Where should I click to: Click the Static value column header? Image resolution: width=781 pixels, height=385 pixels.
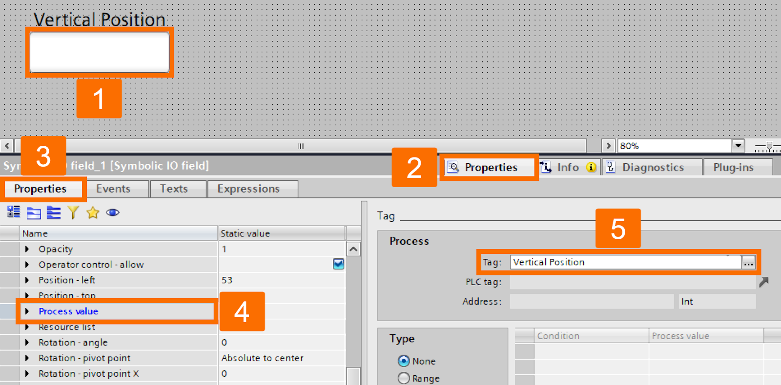pos(282,233)
